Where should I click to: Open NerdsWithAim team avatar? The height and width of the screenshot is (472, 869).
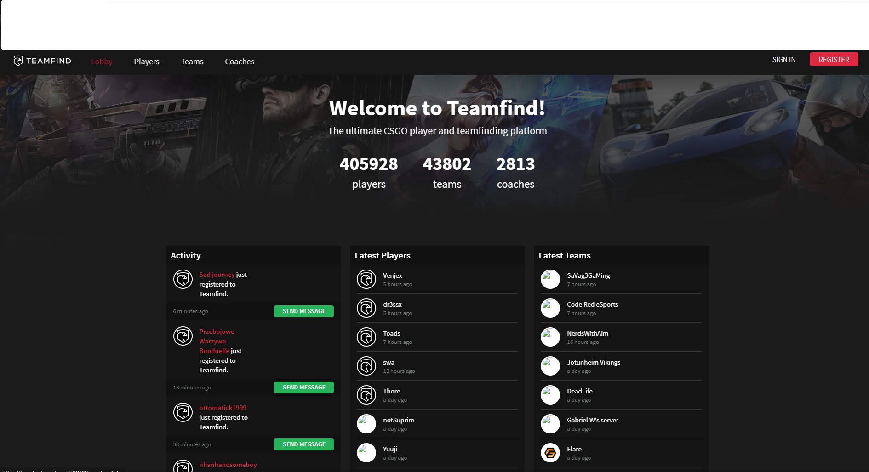coord(550,337)
